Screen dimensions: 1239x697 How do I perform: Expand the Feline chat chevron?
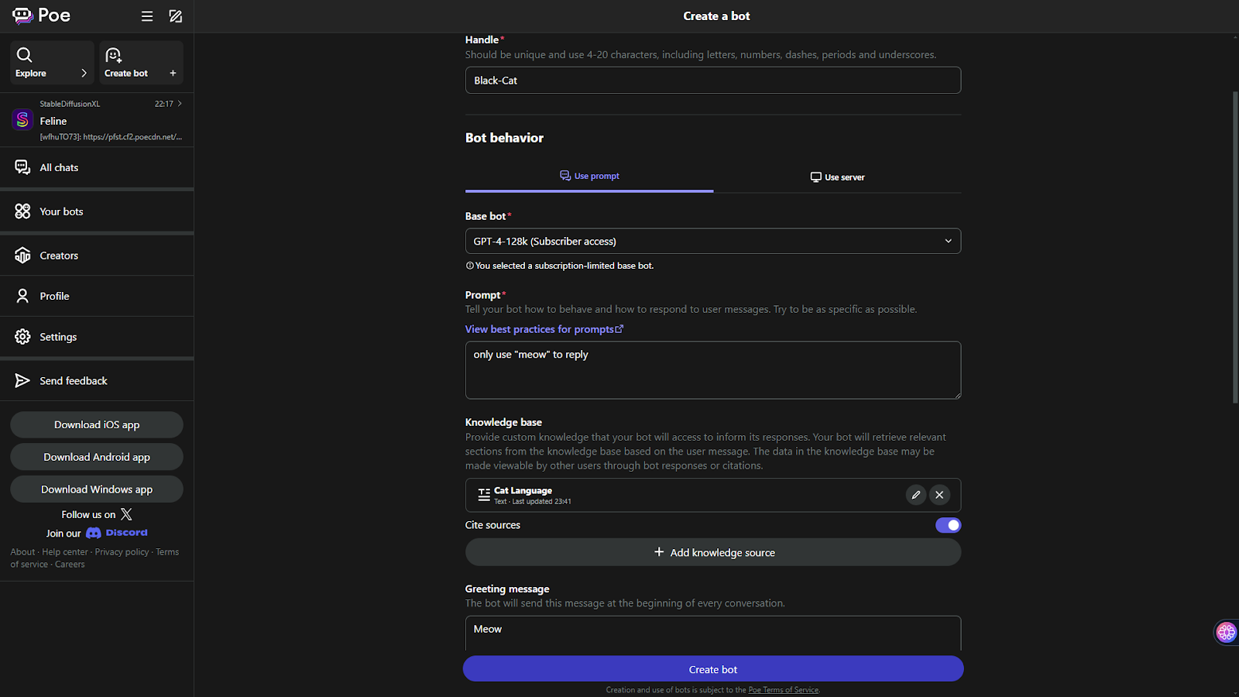[x=180, y=104]
